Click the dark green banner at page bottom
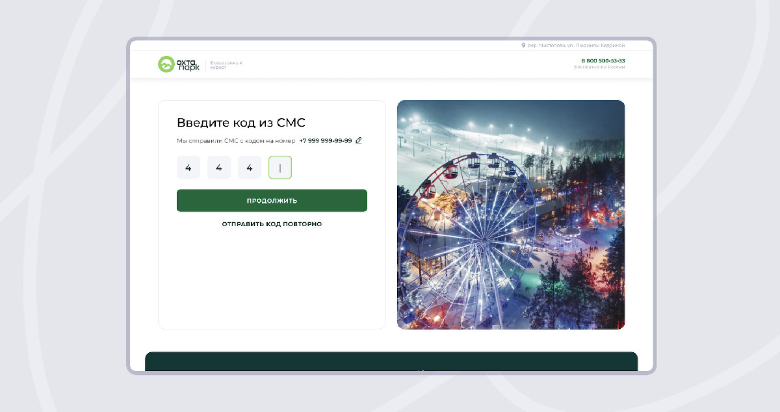 (x=391, y=363)
